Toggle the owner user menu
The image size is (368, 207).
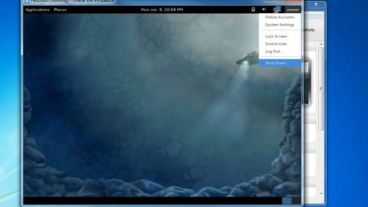click(293, 10)
